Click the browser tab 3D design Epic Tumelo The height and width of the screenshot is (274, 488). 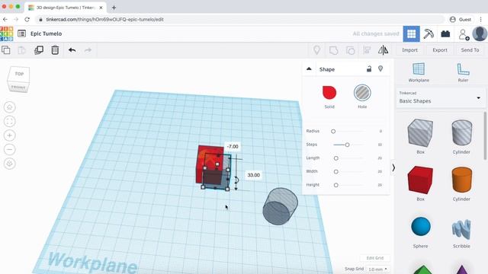pos(66,8)
